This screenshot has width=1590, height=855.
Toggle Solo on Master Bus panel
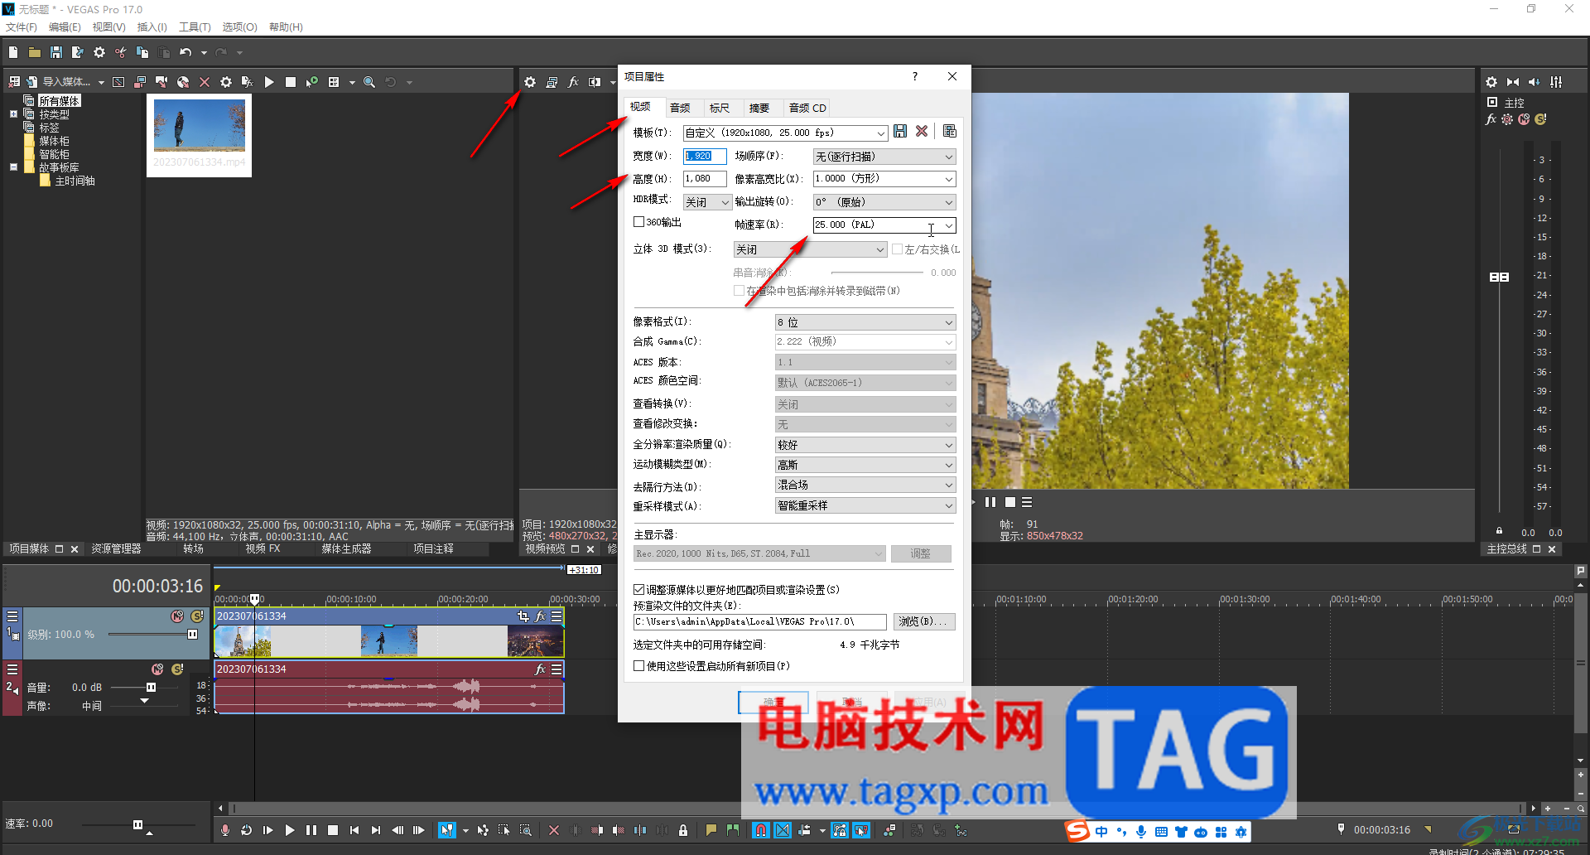click(x=1540, y=119)
